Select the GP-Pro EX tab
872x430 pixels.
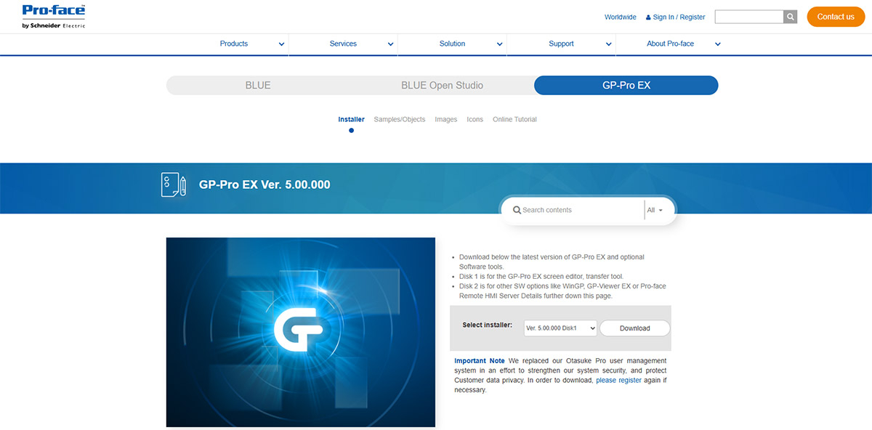pyautogui.click(x=626, y=85)
